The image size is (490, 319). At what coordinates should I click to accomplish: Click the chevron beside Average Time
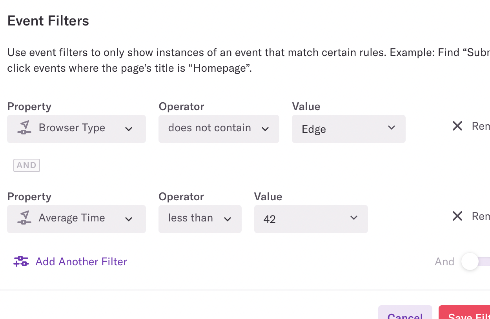pos(129,219)
